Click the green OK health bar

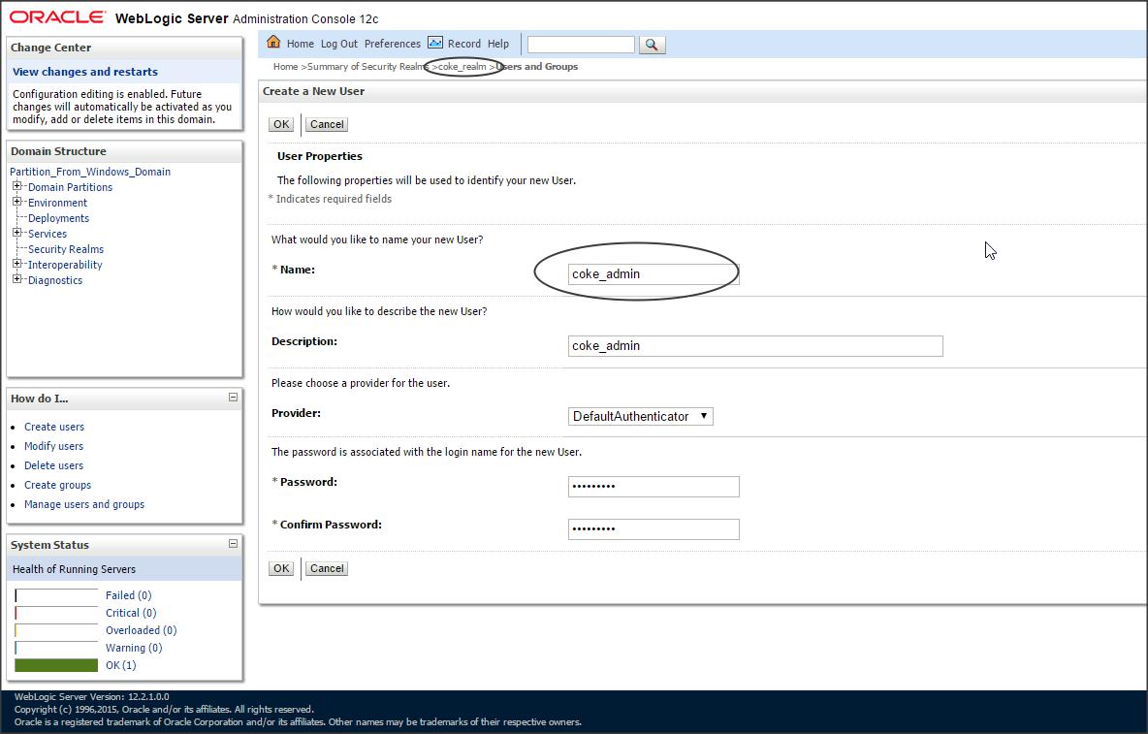(x=56, y=665)
